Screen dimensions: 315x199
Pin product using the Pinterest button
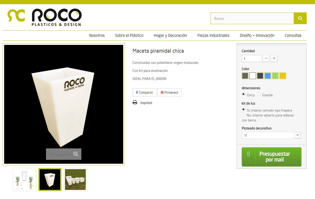[x=169, y=92]
